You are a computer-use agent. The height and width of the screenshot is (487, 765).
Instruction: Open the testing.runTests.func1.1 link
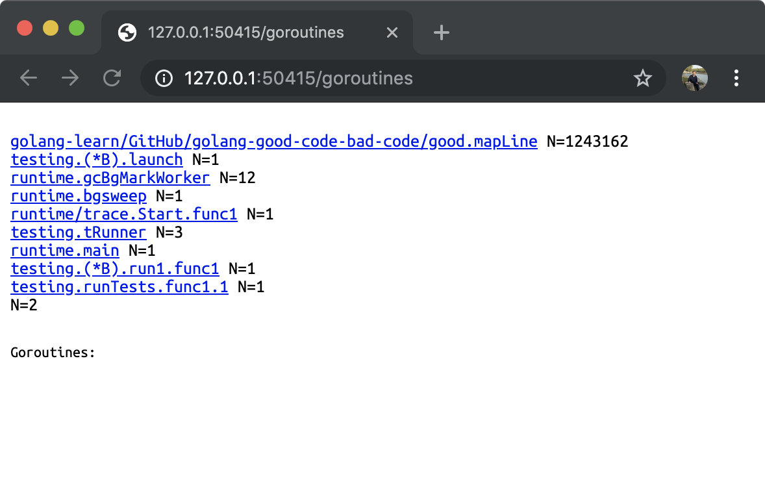[x=119, y=286]
